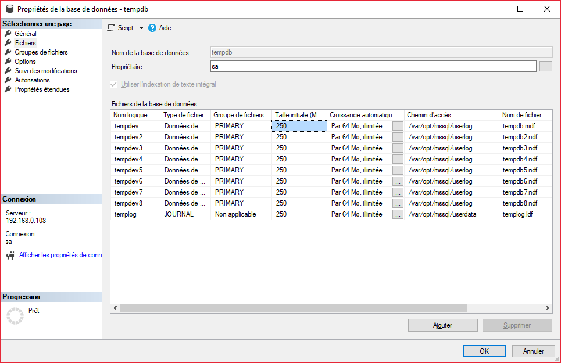This screenshot has width=561, height=363.
Task: Browse for owner with ellipsis button
Action: pyautogui.click(x=545, y=67)
